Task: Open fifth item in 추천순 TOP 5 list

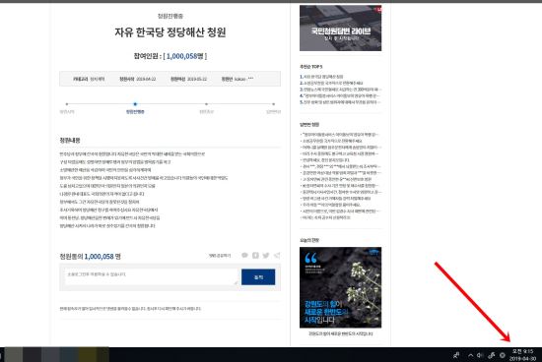Action: (x=340, y=102)
